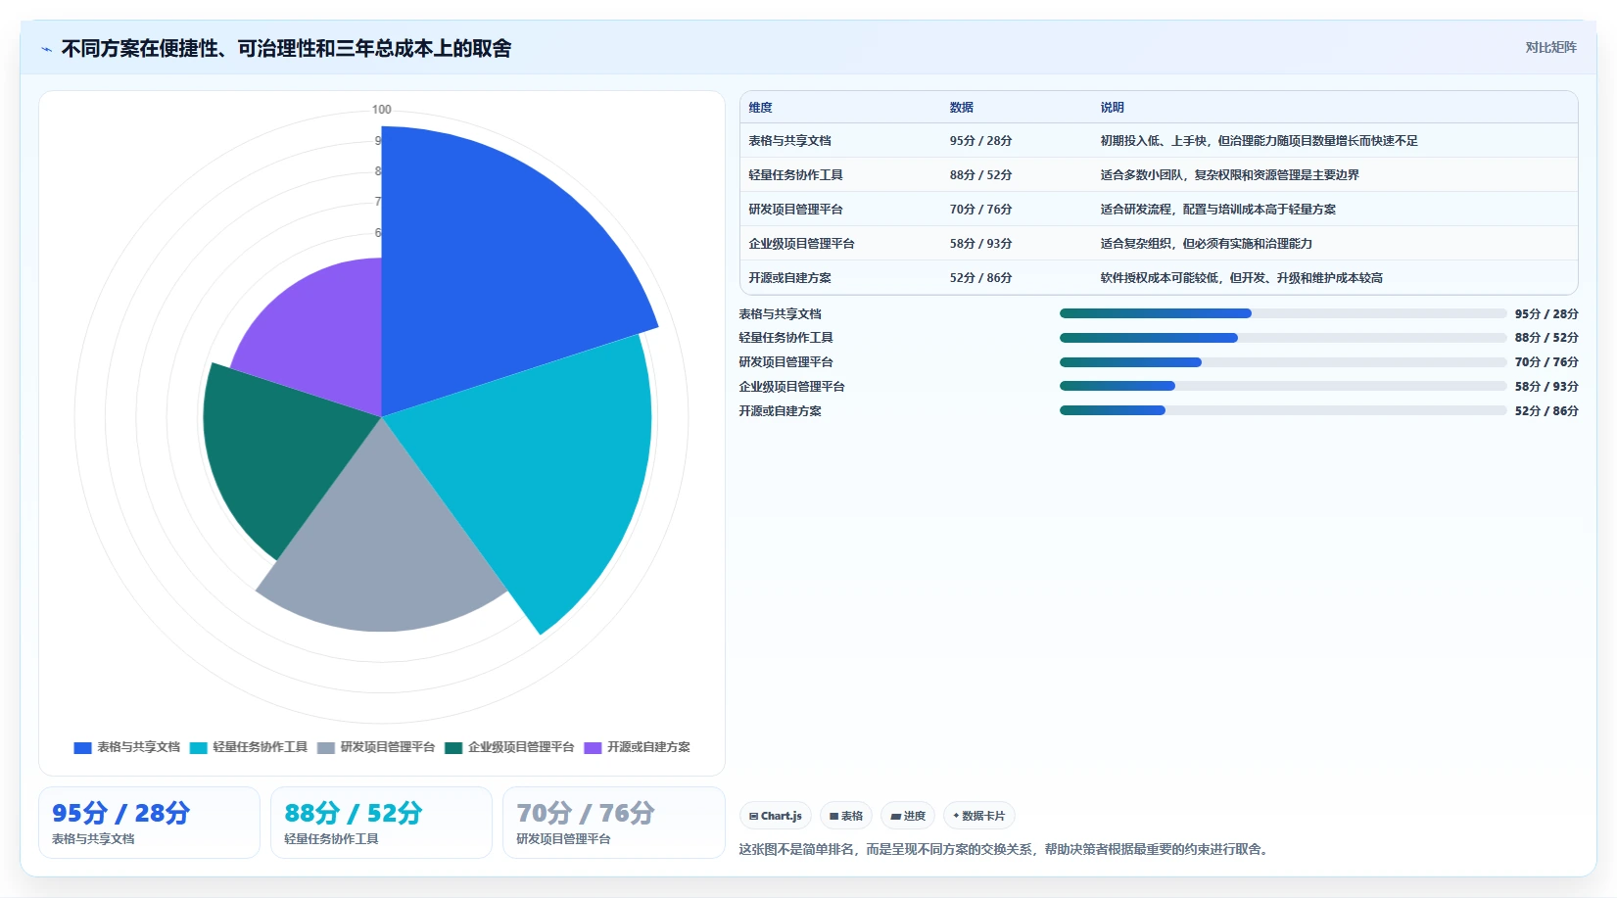This screenshot has width=1617, height=898.
Task: Toggle the cyan 轻量任务协作工具 legend swatch
Action: 199,747
